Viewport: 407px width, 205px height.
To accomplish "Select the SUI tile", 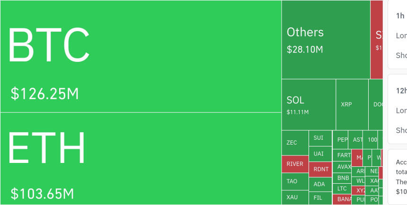I will pos(320,138).
